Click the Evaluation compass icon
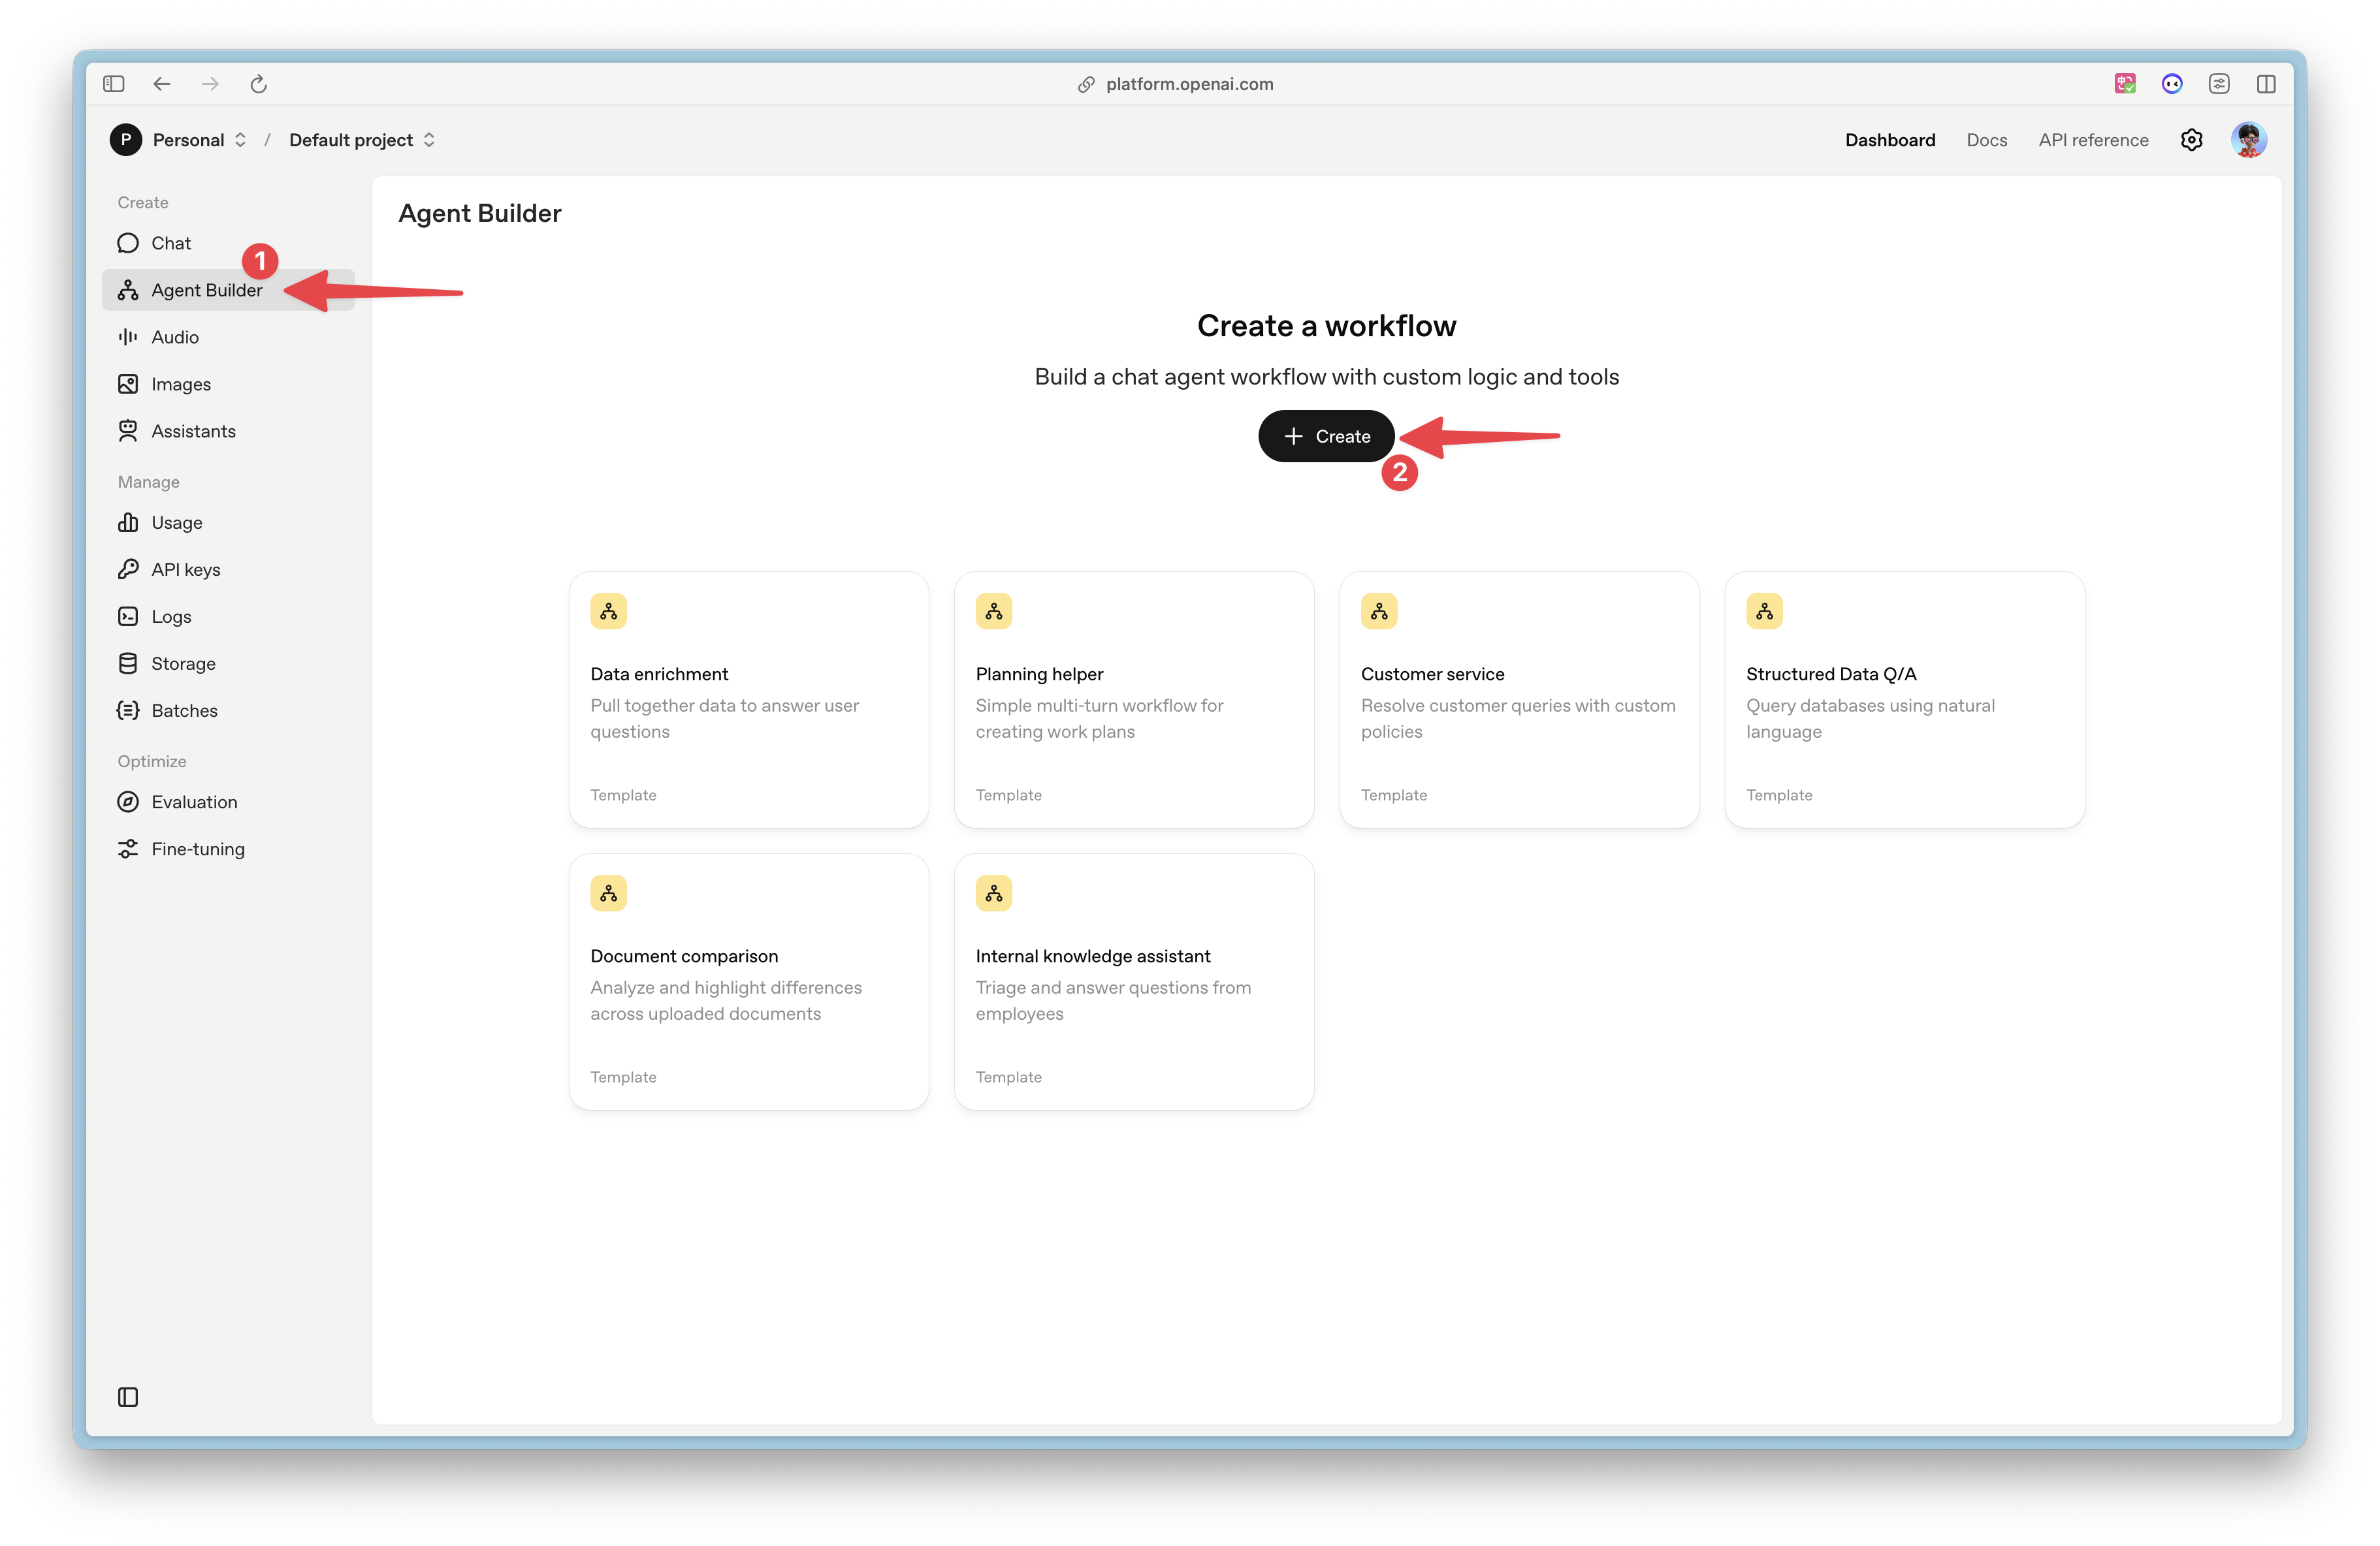2380x1546 pixels. [128, 802]
